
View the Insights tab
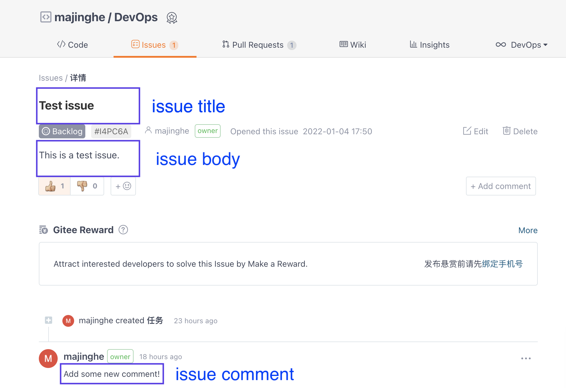click(x=430, y=45)
